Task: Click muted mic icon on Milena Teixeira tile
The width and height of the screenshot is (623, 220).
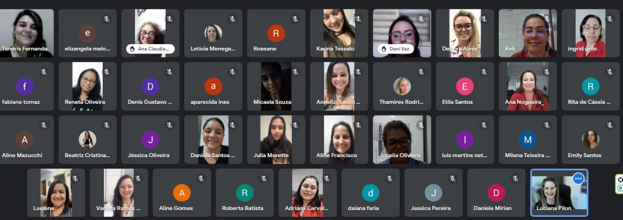Action: point(547,125)
